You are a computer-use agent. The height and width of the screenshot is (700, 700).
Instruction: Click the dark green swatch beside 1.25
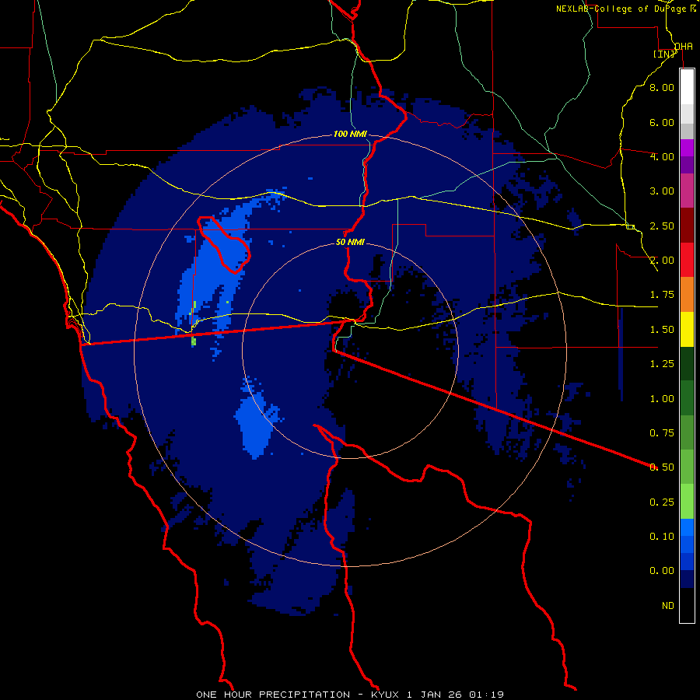pyautogui.click(x=687, y=364)
